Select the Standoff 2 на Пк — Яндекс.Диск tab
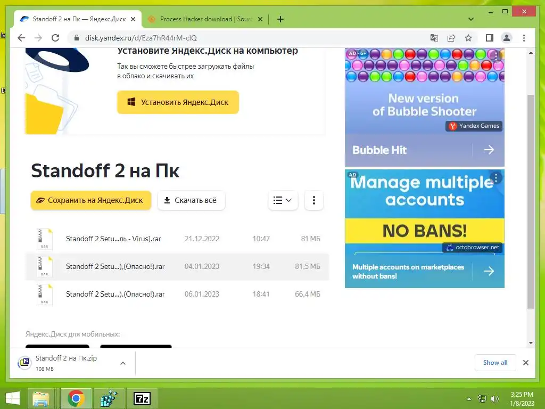This screenshot has height=409, width=545. tap(77, 19)
